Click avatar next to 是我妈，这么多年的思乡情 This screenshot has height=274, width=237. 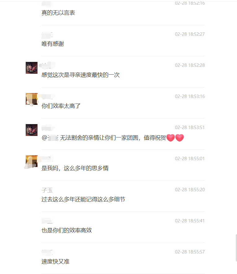pyautogui.click(x=32, y=161)
